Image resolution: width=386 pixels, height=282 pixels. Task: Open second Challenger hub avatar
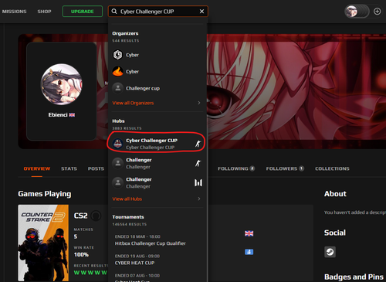(x=118, y=182)
